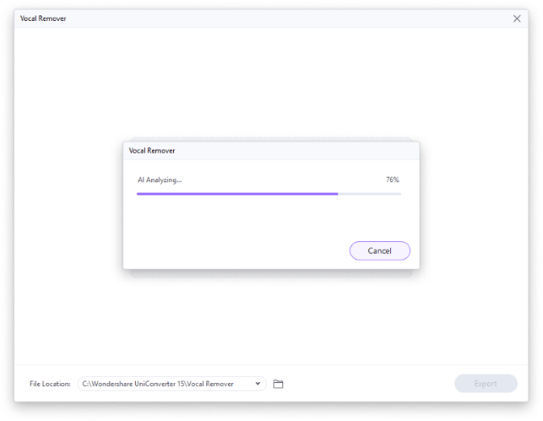The image size is (543, 421).
Task: Select the Wondershare UniConverter 15 path field
Action: click(171, 384)
